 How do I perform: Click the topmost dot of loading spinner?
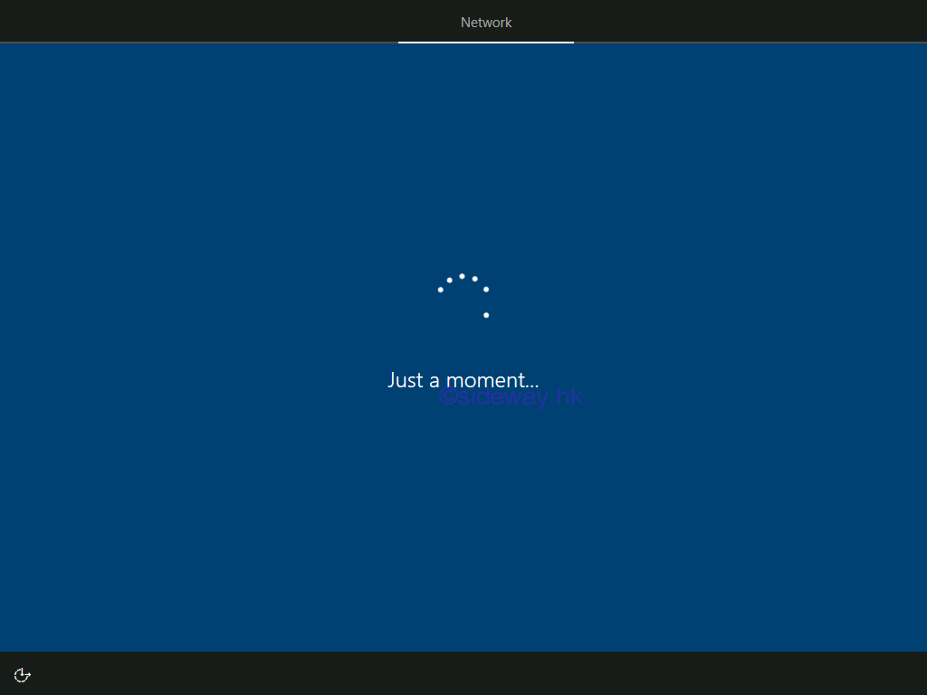click(462, 276)
